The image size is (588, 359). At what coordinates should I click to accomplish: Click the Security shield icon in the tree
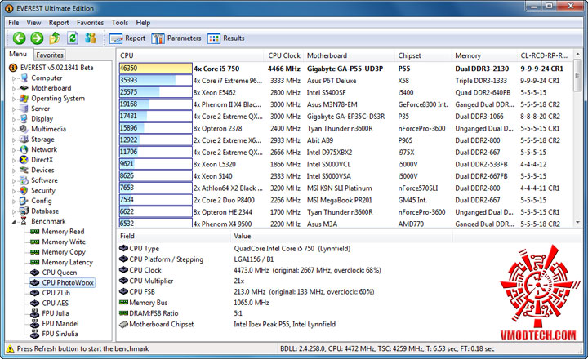click(24, 190)
